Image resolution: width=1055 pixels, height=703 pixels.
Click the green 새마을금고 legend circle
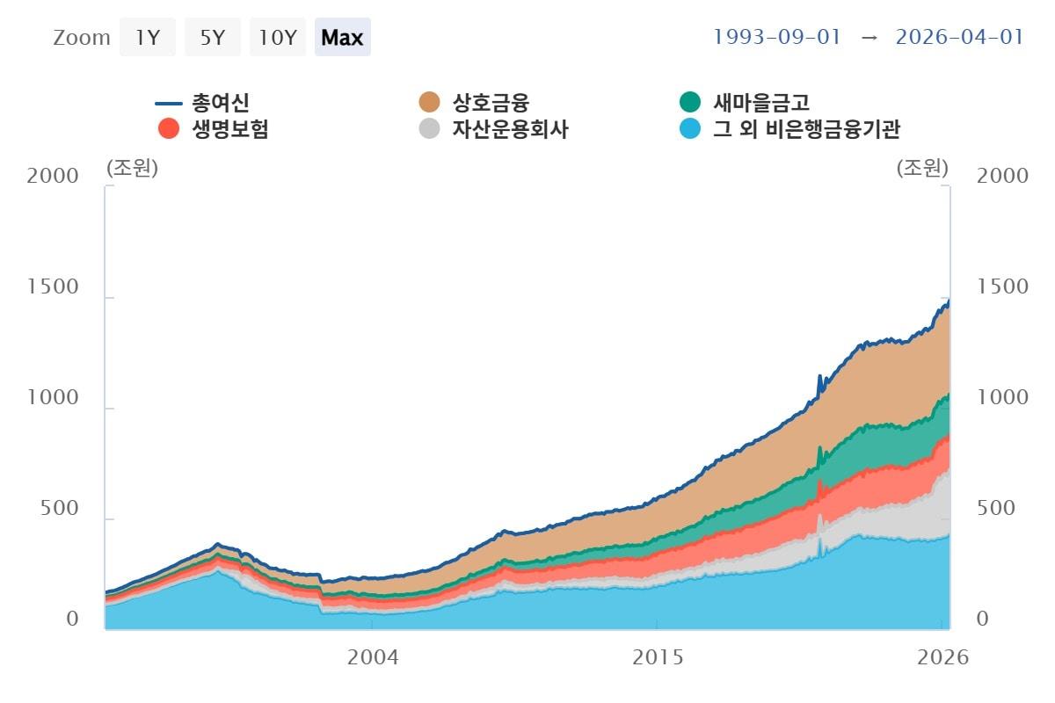coord(690,103)
